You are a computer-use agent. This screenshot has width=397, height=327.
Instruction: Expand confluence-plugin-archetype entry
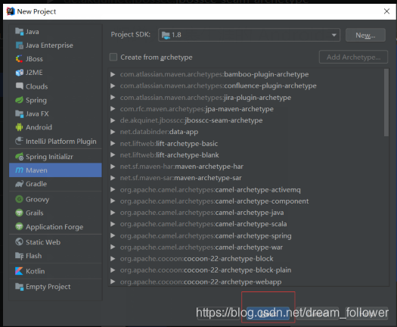click(x=113, y=86)
